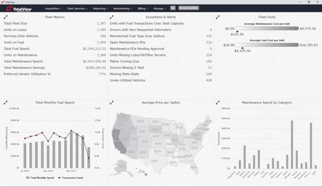Expand the Total Monthly Fuel Spend chart
Screen dimensions: 322x187
point(5,102)
